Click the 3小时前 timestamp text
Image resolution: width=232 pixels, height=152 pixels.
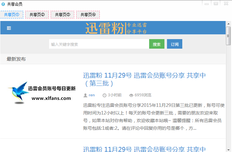115,95
